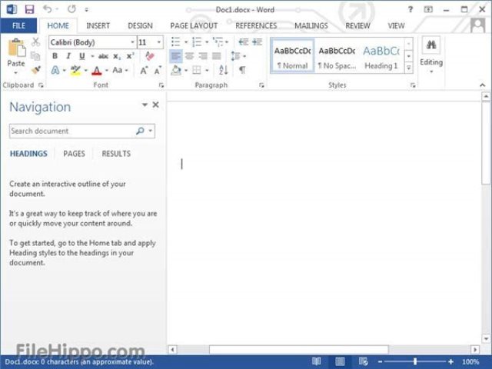Open Font dialog launcher
This screenshot has width=492, height=369.
[161, 85]
